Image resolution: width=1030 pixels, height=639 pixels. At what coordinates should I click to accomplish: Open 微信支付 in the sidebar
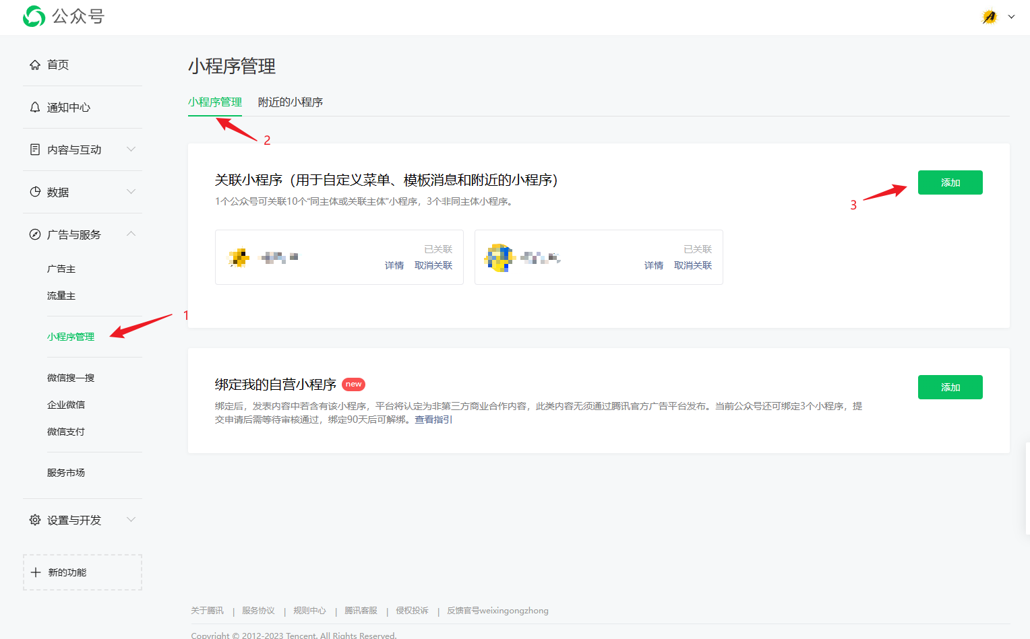[x=66, y=432]
